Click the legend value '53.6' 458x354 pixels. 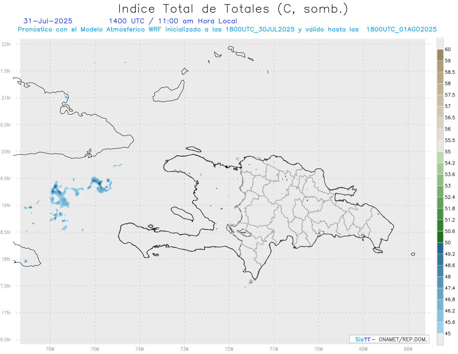pyautogui.click(x=450, y=175)
